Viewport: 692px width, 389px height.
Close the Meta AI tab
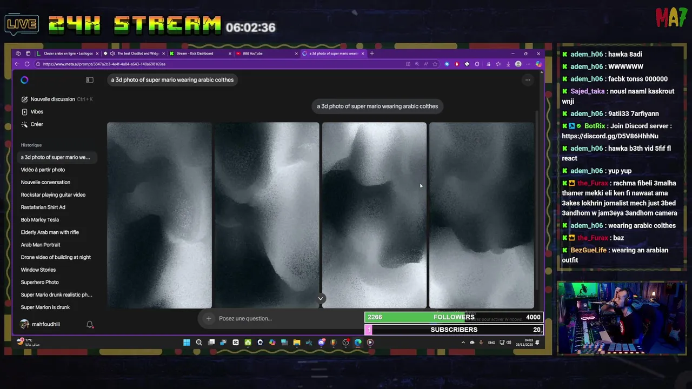coord(363,53)
